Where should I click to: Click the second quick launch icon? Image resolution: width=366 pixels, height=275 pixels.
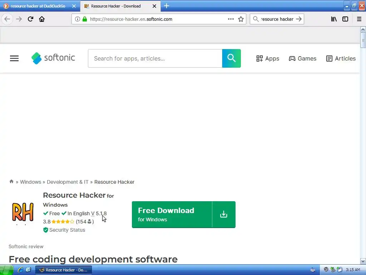pyautogui.click(x=28, y=270)
